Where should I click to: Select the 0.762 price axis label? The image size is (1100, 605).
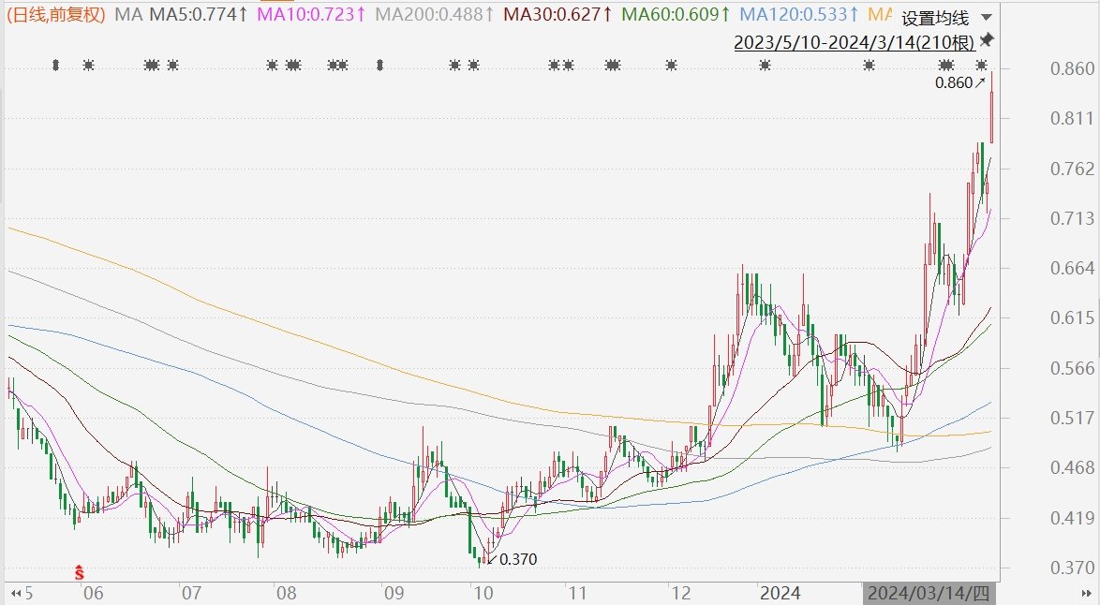point(1072,169)
